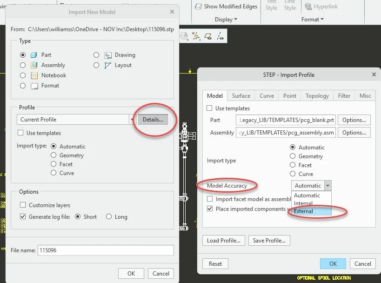
Task: Cancel the STEP Import Profile dialog
Action: (363, 264)
